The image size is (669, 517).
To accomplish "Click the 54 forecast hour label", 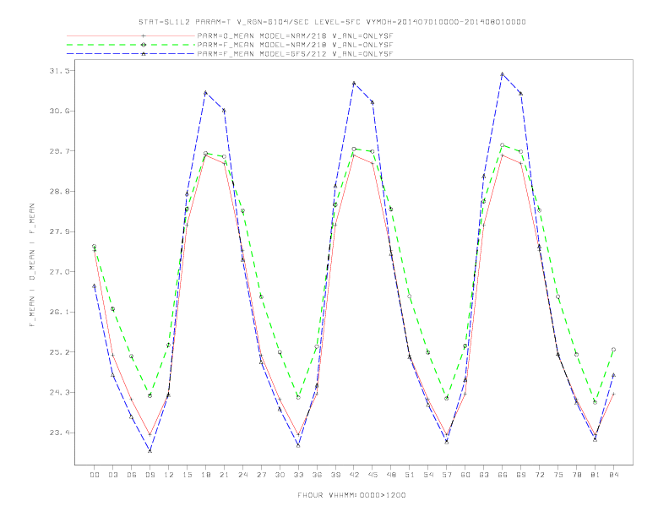I will tap(428, 475).
